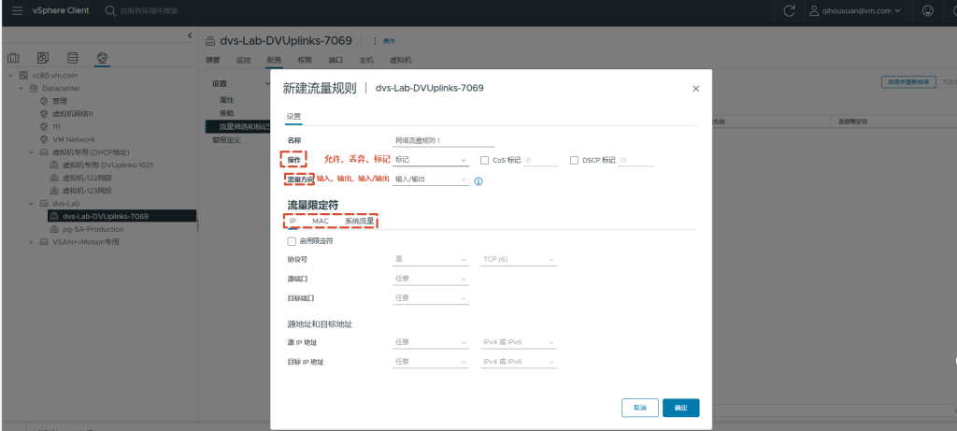Screen dimensions: 957x431
Task: Click the 名称 rule name input field
Action: click(444, 140)
